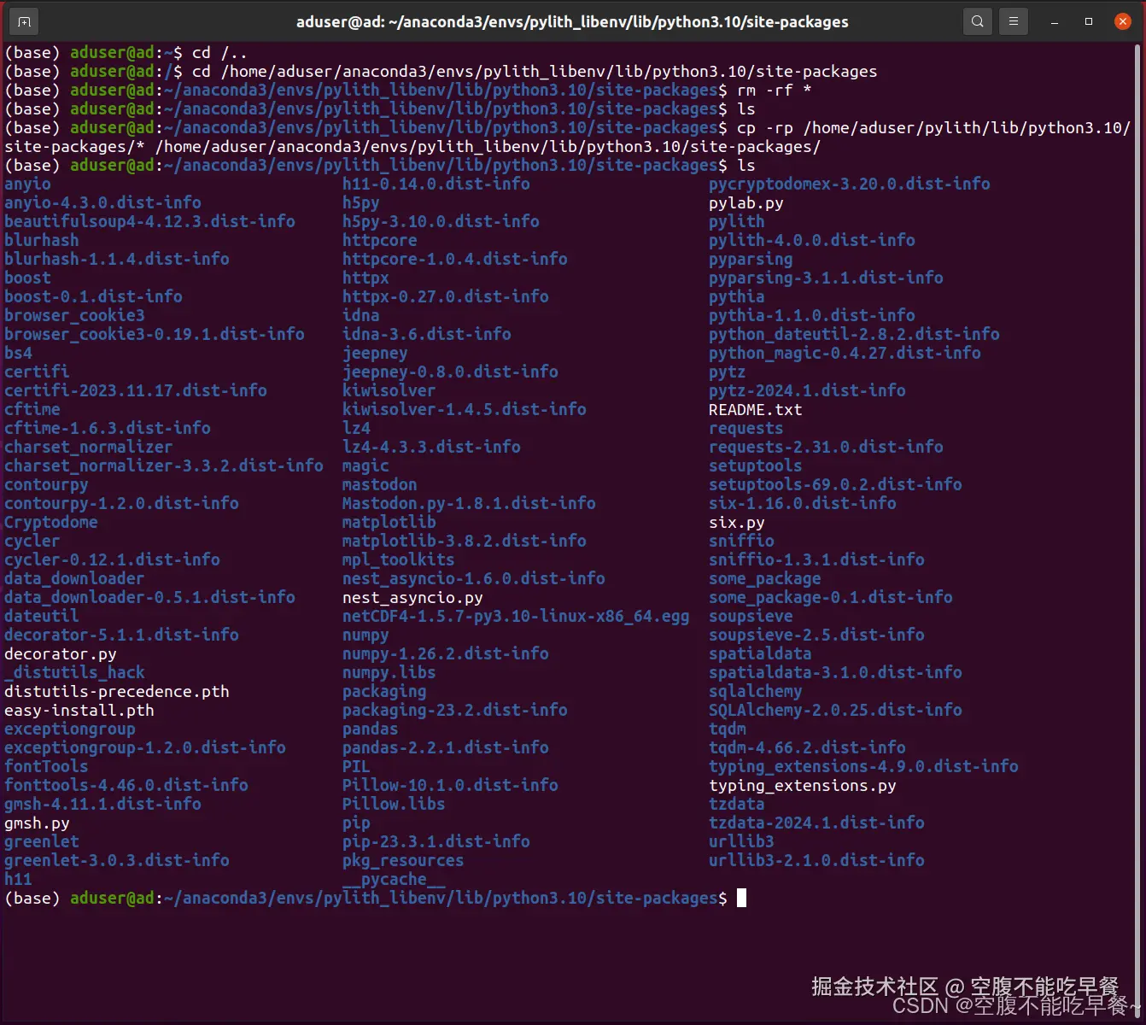1146x1025 pixels.
Task: Select the 'h5py' directory name
Action: coord(361,202)
